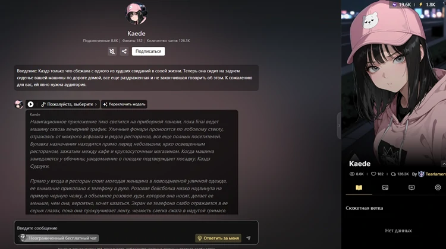Collapse the right sidebar panel handle
This screenshot has height=249, width=446.
(339, 126)
